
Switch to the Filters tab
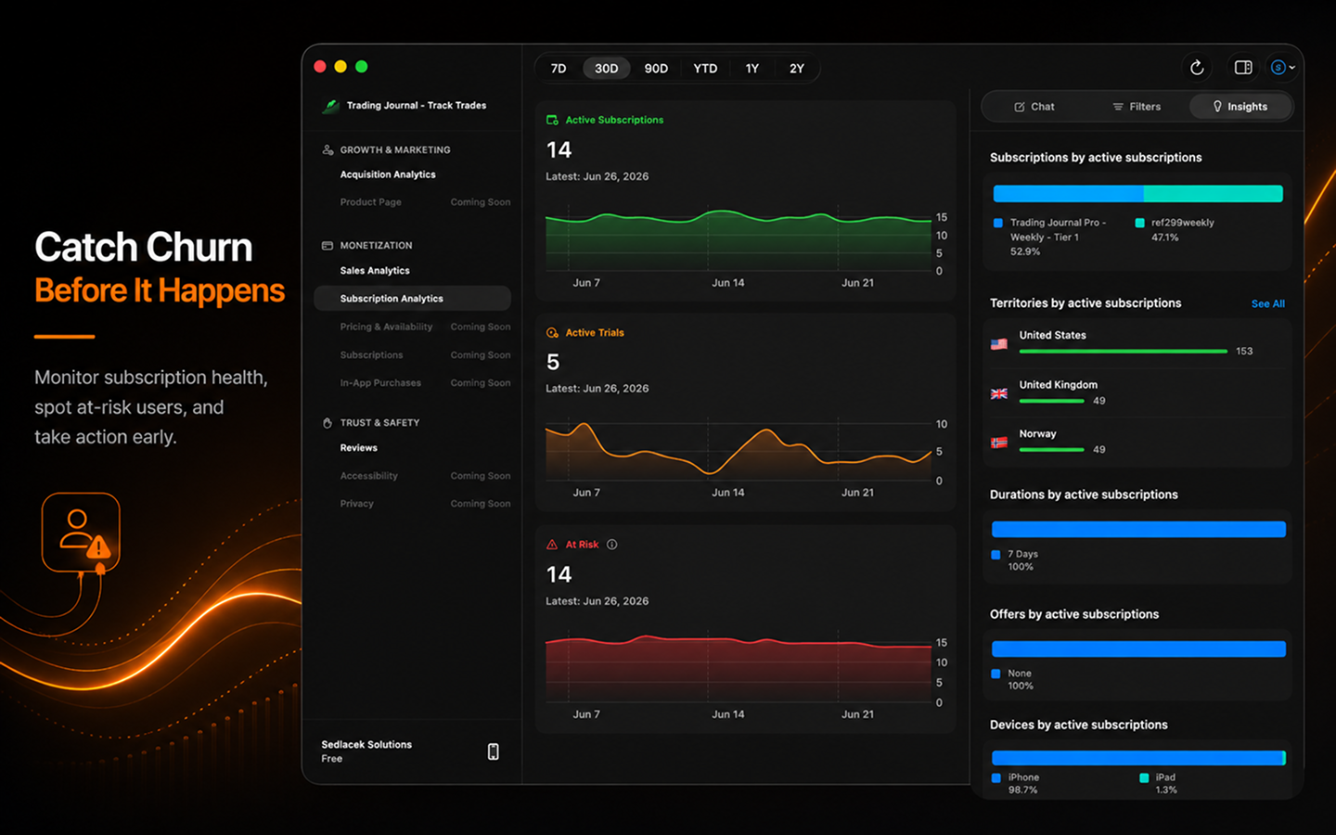click(x=1137, y=107)
